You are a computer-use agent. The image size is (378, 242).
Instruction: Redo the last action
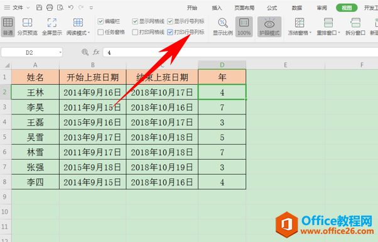coord(81,8)
